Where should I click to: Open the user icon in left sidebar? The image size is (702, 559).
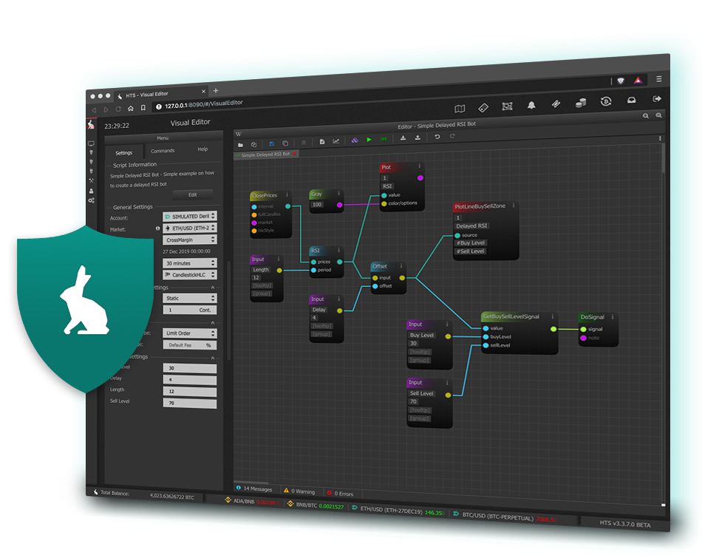[x=92, y=191]
